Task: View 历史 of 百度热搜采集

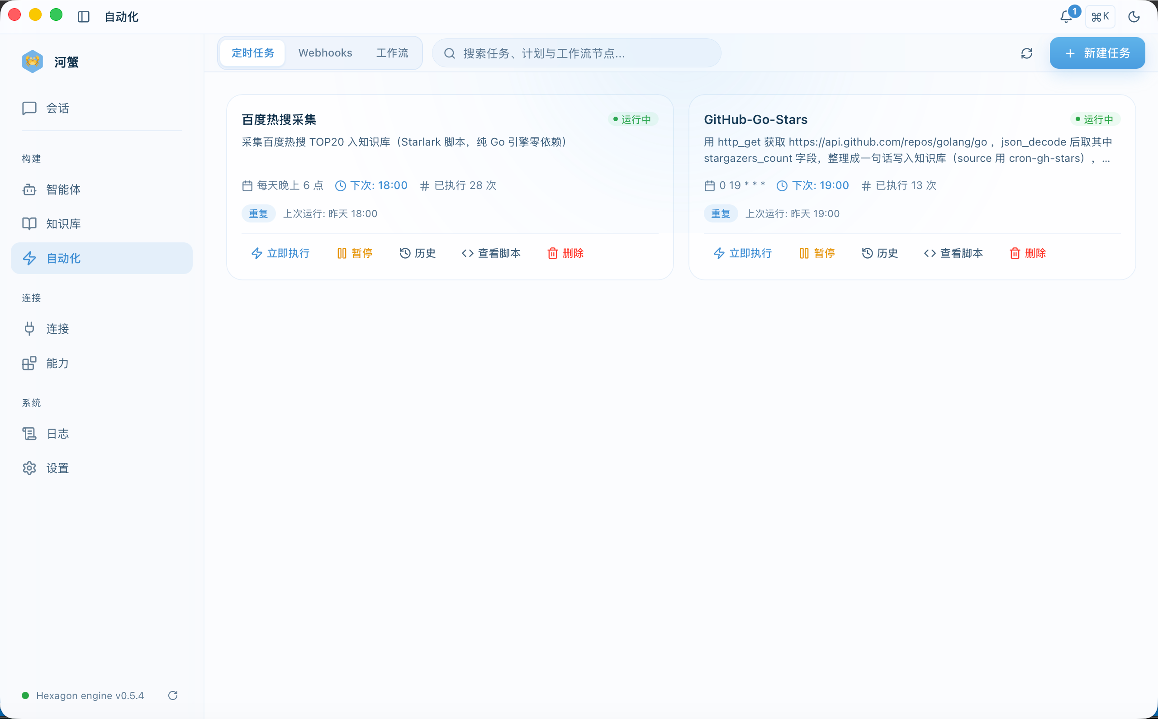Action: coord(418,253)
